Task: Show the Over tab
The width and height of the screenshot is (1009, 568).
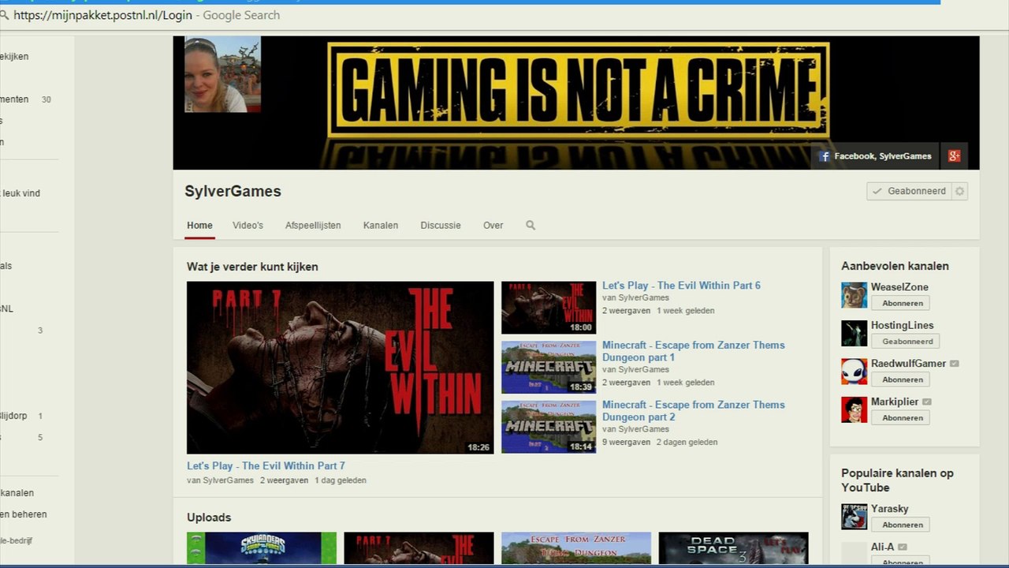Action: coord(493,226)
